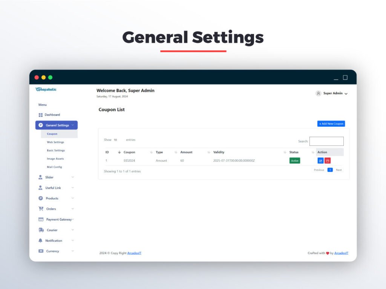
Task: Click the Add New Coupon button
Action: tap(331, 124)
